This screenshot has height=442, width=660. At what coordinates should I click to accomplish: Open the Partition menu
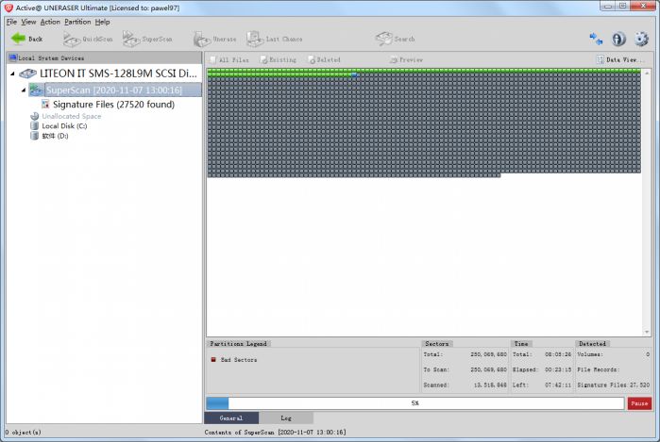[77, 22]
